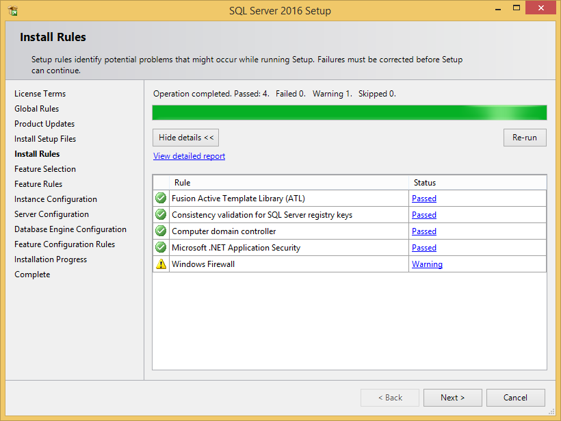561x421 pixels.
Task: Open Passed status for Computer domain controller
Action: click(424, 231)
